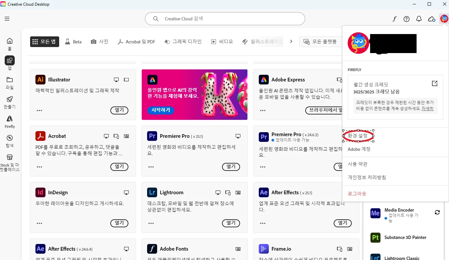Viewport: 449px width, 260px height.
Task: Click the Illustrator app icon
Action: pyautogui.click(x=40, y=80)
